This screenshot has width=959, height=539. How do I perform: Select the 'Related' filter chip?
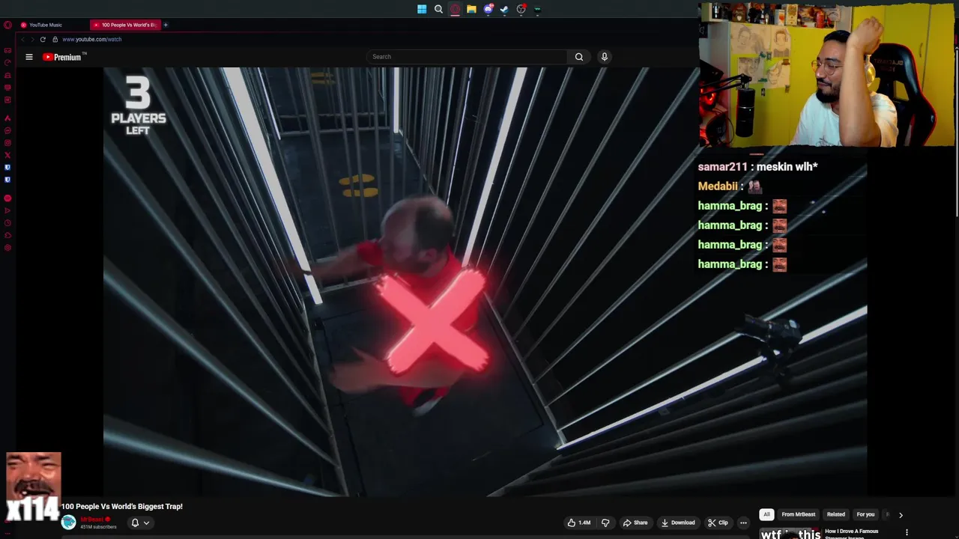click(x=835, y=514)
